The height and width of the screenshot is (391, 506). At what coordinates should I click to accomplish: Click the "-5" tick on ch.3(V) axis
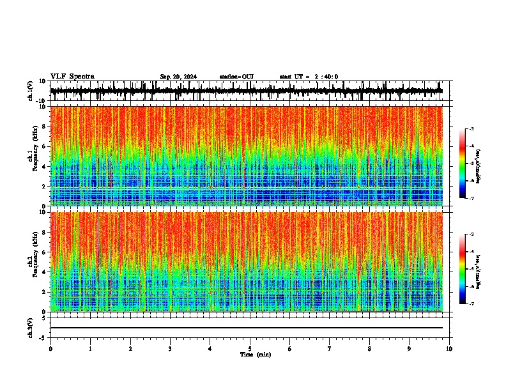point(43,338)
